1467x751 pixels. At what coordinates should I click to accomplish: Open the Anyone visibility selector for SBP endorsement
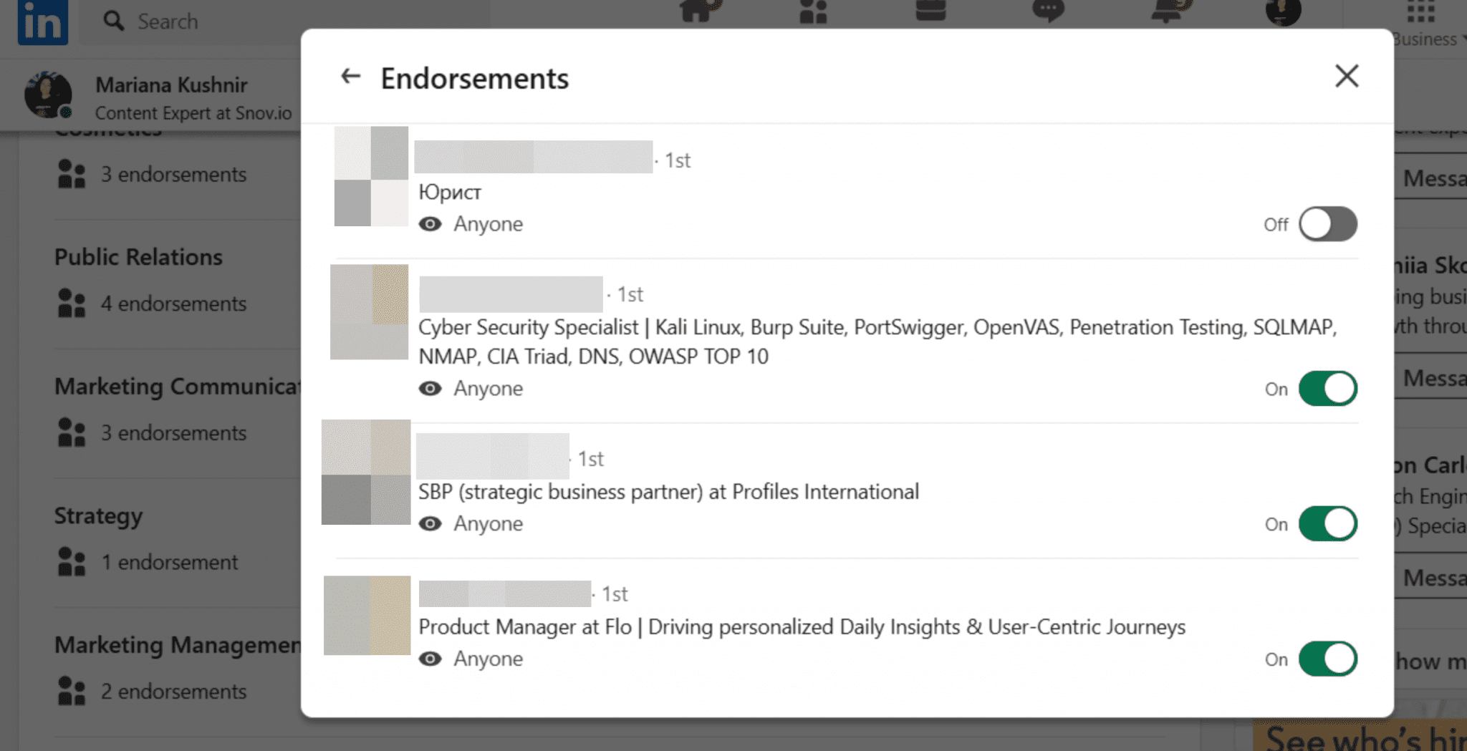[488, 523]
